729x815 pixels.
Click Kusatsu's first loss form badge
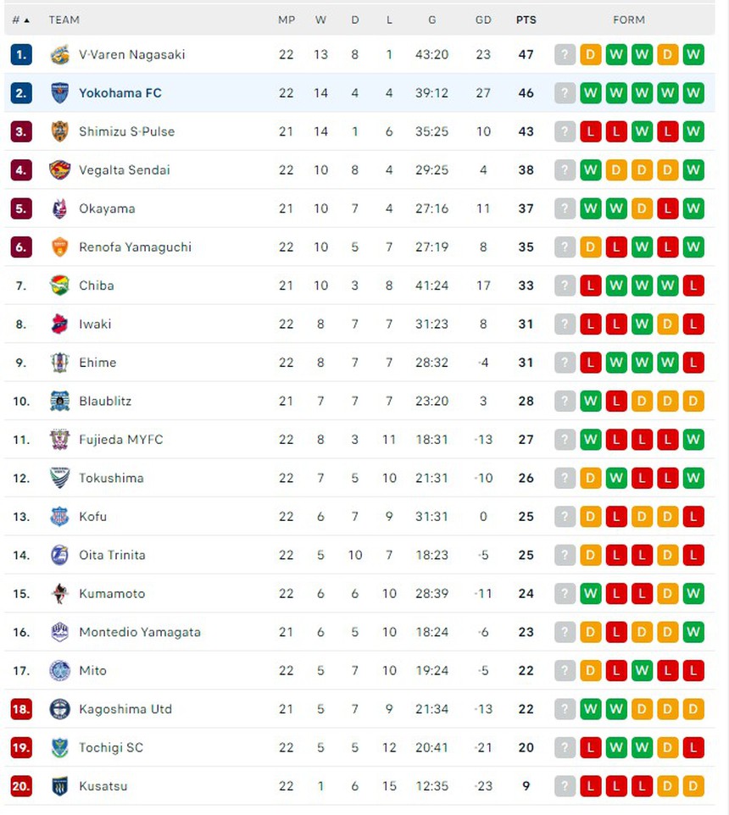tap(591, 786)
